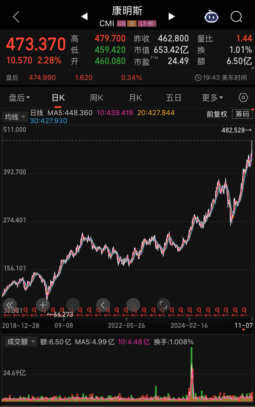Tap the volume ratio 1.44

[x=244, y=39]
